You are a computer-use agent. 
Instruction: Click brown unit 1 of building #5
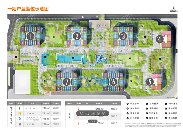click(x=156, y=88)
